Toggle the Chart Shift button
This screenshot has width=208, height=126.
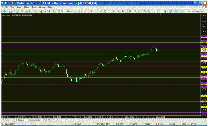[159, 11]
